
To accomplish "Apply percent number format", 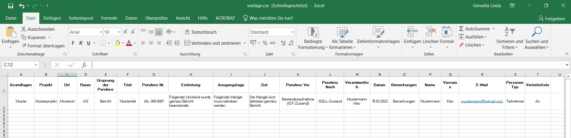I will point(265,43).
